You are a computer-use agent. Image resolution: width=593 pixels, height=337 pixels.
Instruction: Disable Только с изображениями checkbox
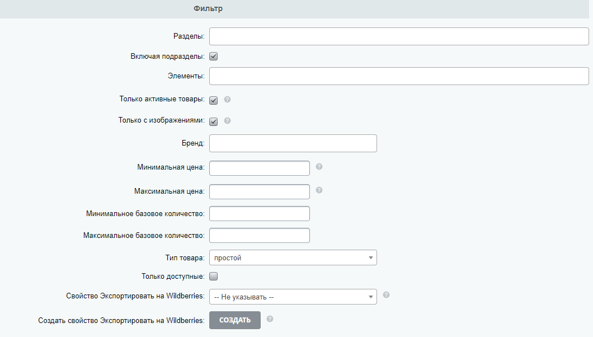pyautogui.click(x=214, y=121)
